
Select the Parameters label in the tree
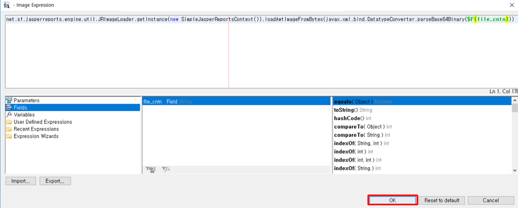coord(26,100)
